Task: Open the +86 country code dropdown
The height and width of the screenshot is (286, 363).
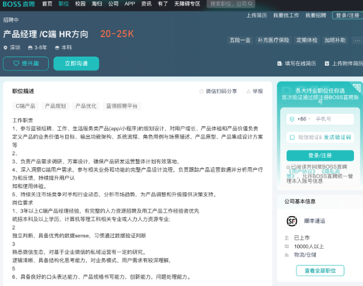Action: coord(303,119)
